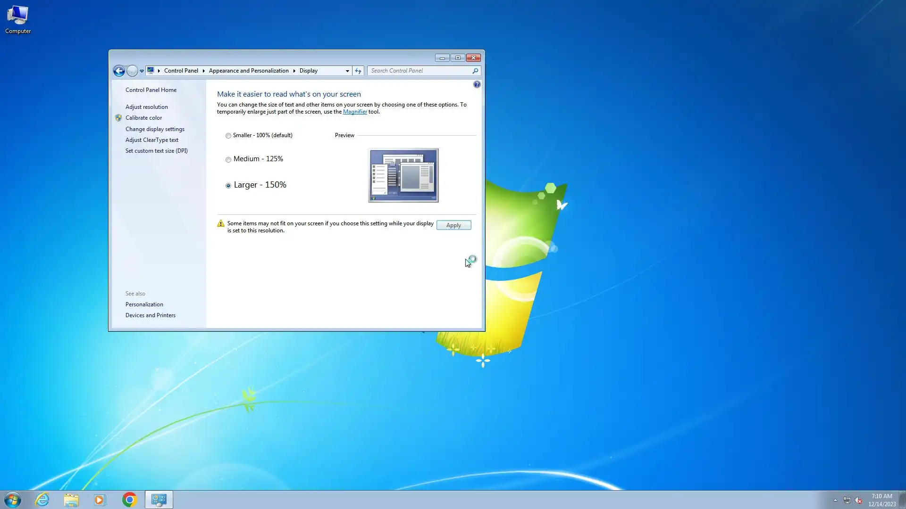Go to Appearance and Personalization breadcrumb
The image size is (906, 509).
(249, 71)
